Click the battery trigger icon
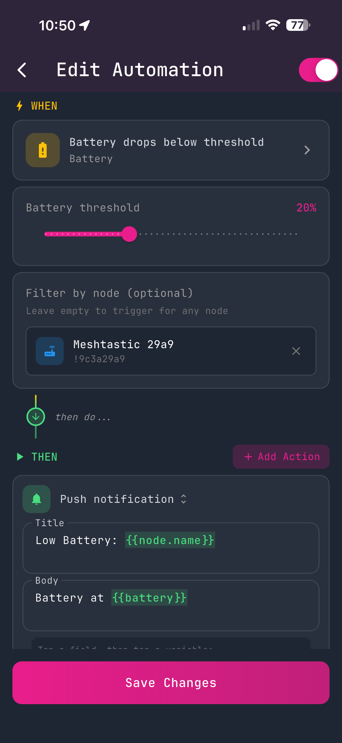The width and height of the screenshot is (342, 743). [42, 150]
